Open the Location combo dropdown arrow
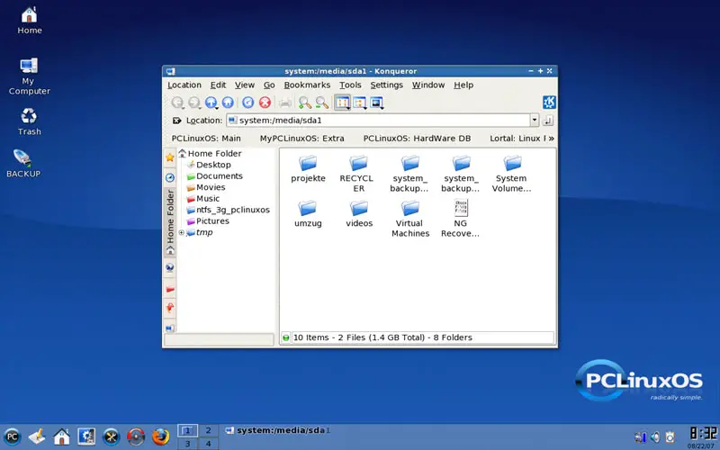720x450 pixels. 534,121
